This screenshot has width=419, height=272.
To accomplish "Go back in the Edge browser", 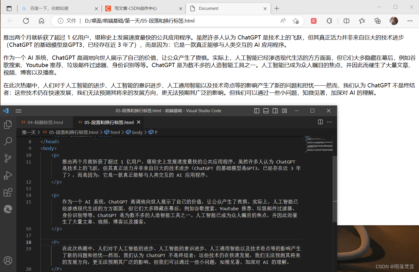I will click(10, 21).
